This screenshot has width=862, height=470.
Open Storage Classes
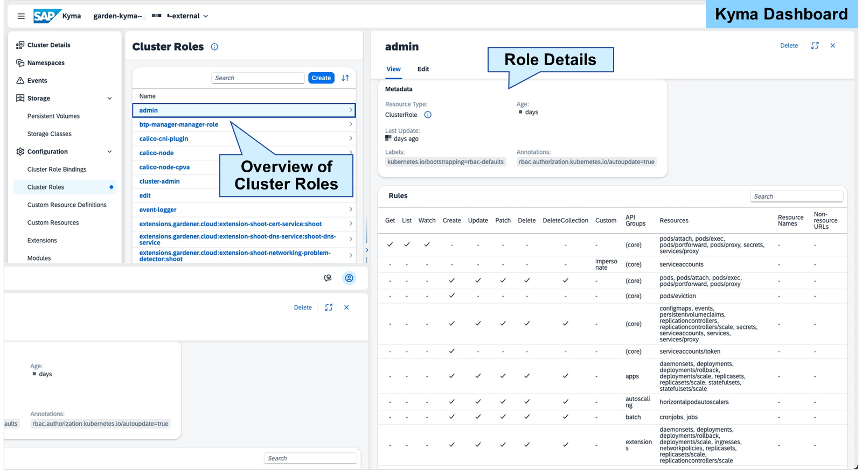(x=50, y=134)
